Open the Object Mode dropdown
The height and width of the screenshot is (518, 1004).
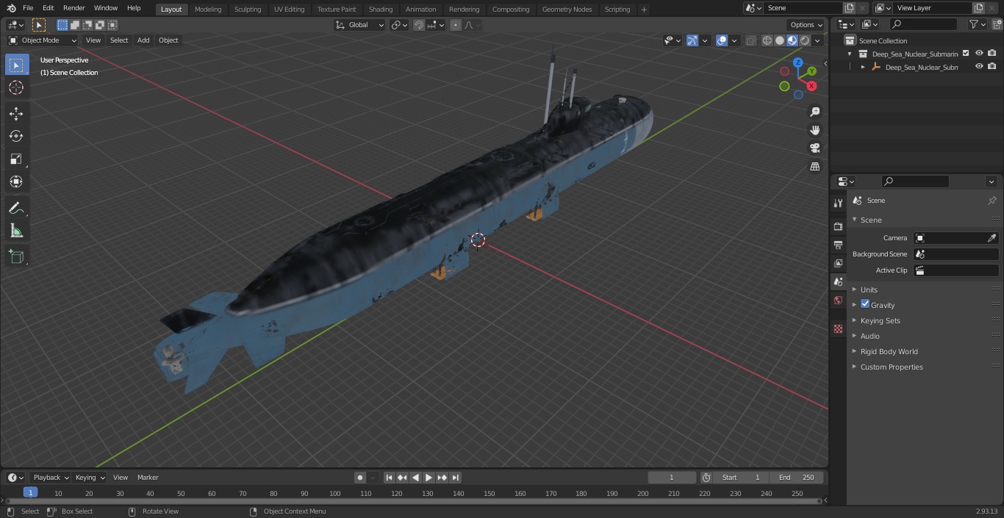tap(43, 40)
